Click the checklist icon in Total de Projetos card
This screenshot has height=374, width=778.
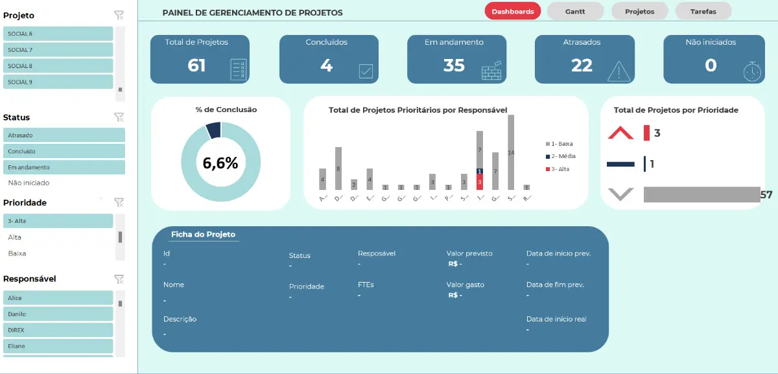click(239, 69)
